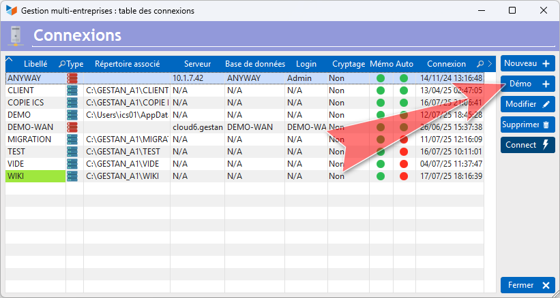Click the blue server icon for CLIENT
Screen dimensions: 560x298
(x=72, y=90)
